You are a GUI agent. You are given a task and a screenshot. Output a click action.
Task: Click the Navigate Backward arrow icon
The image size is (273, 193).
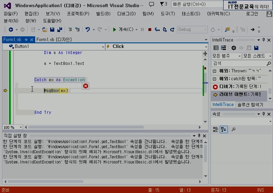(11, 30)
